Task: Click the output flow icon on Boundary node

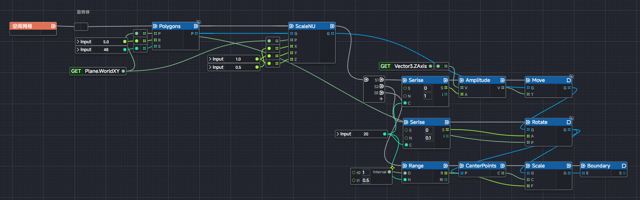Action: (x=624, y=166)
